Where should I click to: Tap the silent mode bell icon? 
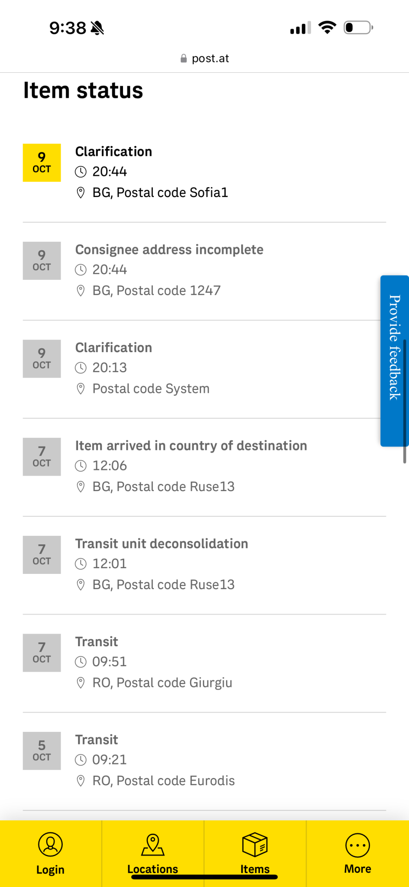click(x=97, y=28)
